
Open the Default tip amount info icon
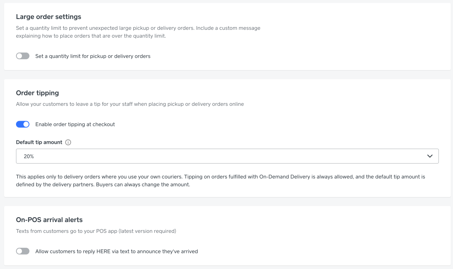click(x=68, y=142)
